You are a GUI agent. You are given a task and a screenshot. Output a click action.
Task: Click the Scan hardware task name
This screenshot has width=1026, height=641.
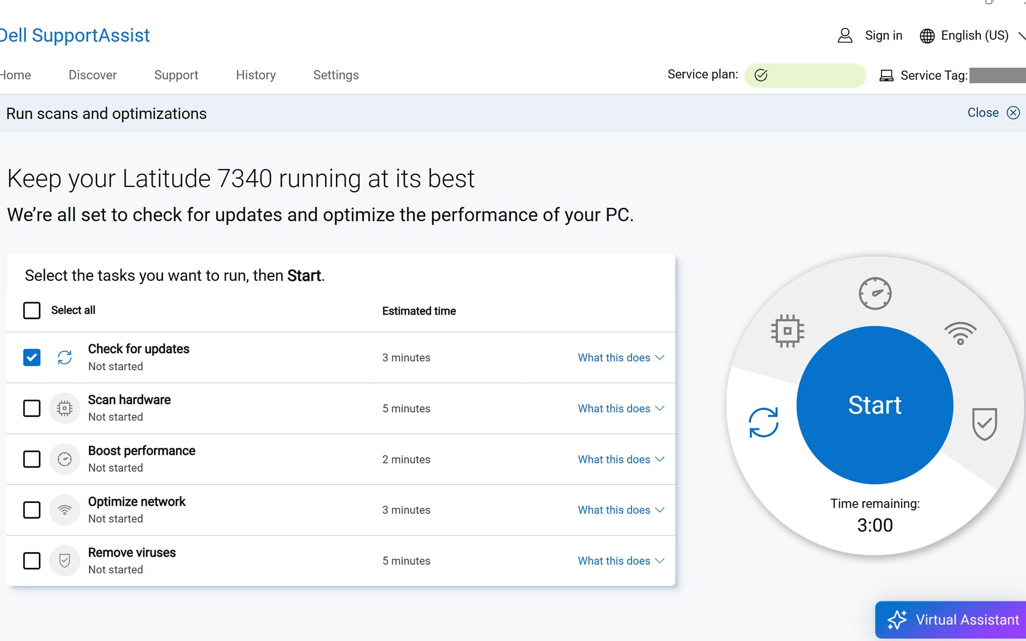pyautogui.click(x=129, y=400)
